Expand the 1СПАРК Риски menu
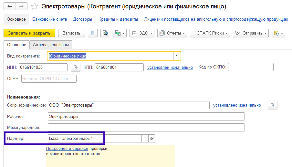 (x=210, y=33)
